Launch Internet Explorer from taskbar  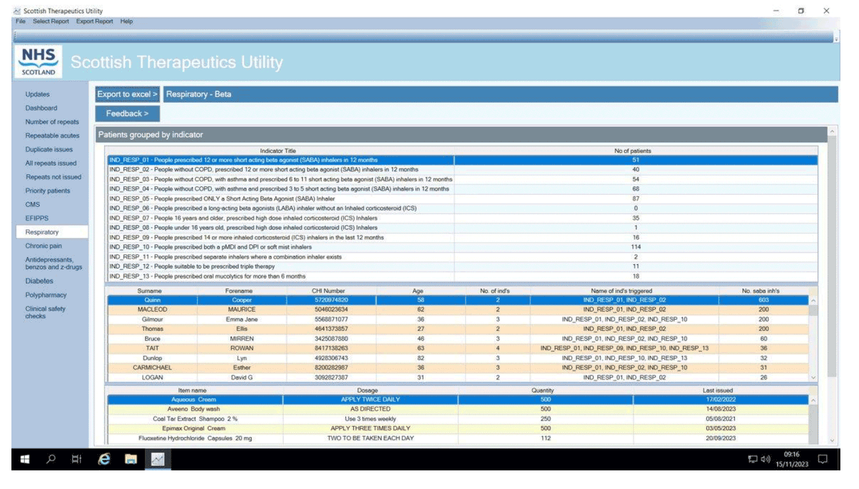click(104, 460)
